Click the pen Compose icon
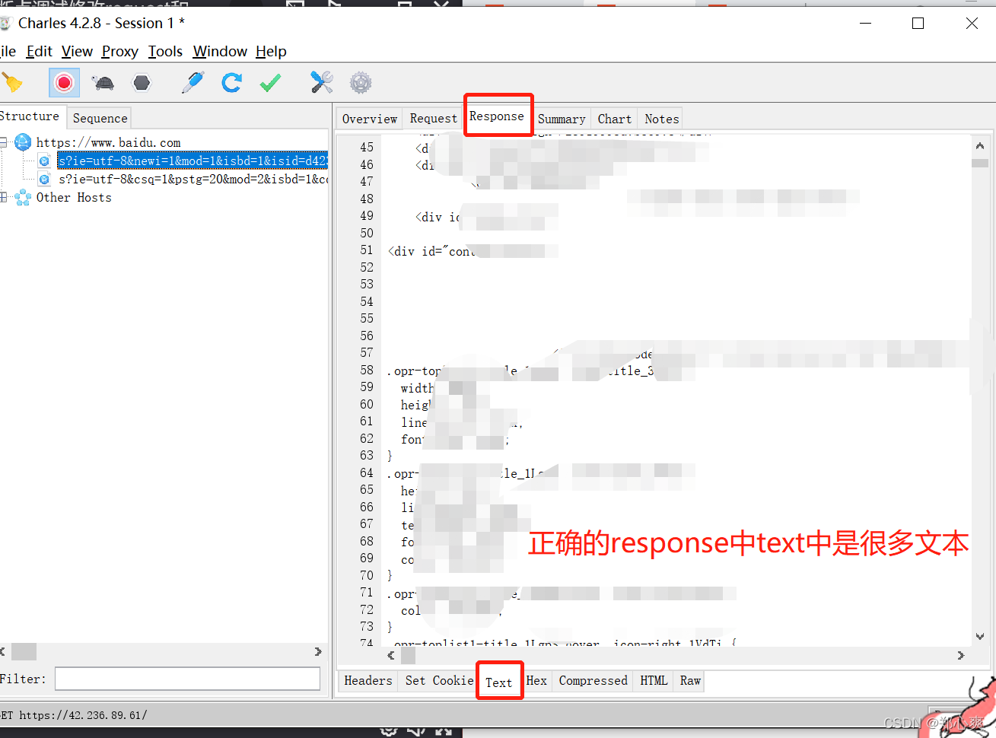This screenshot has width=996, height=738. [193, 82]
